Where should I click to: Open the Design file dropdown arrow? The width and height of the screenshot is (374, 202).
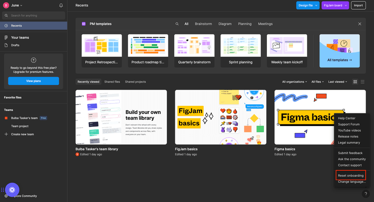[x=316, y=6]
